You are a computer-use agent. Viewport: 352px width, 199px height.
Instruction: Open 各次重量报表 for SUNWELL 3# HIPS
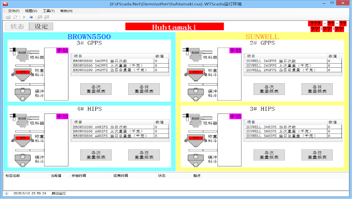(269, 155)
